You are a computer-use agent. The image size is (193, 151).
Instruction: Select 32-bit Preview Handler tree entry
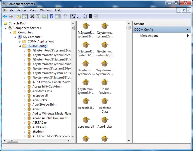(51, 82)
